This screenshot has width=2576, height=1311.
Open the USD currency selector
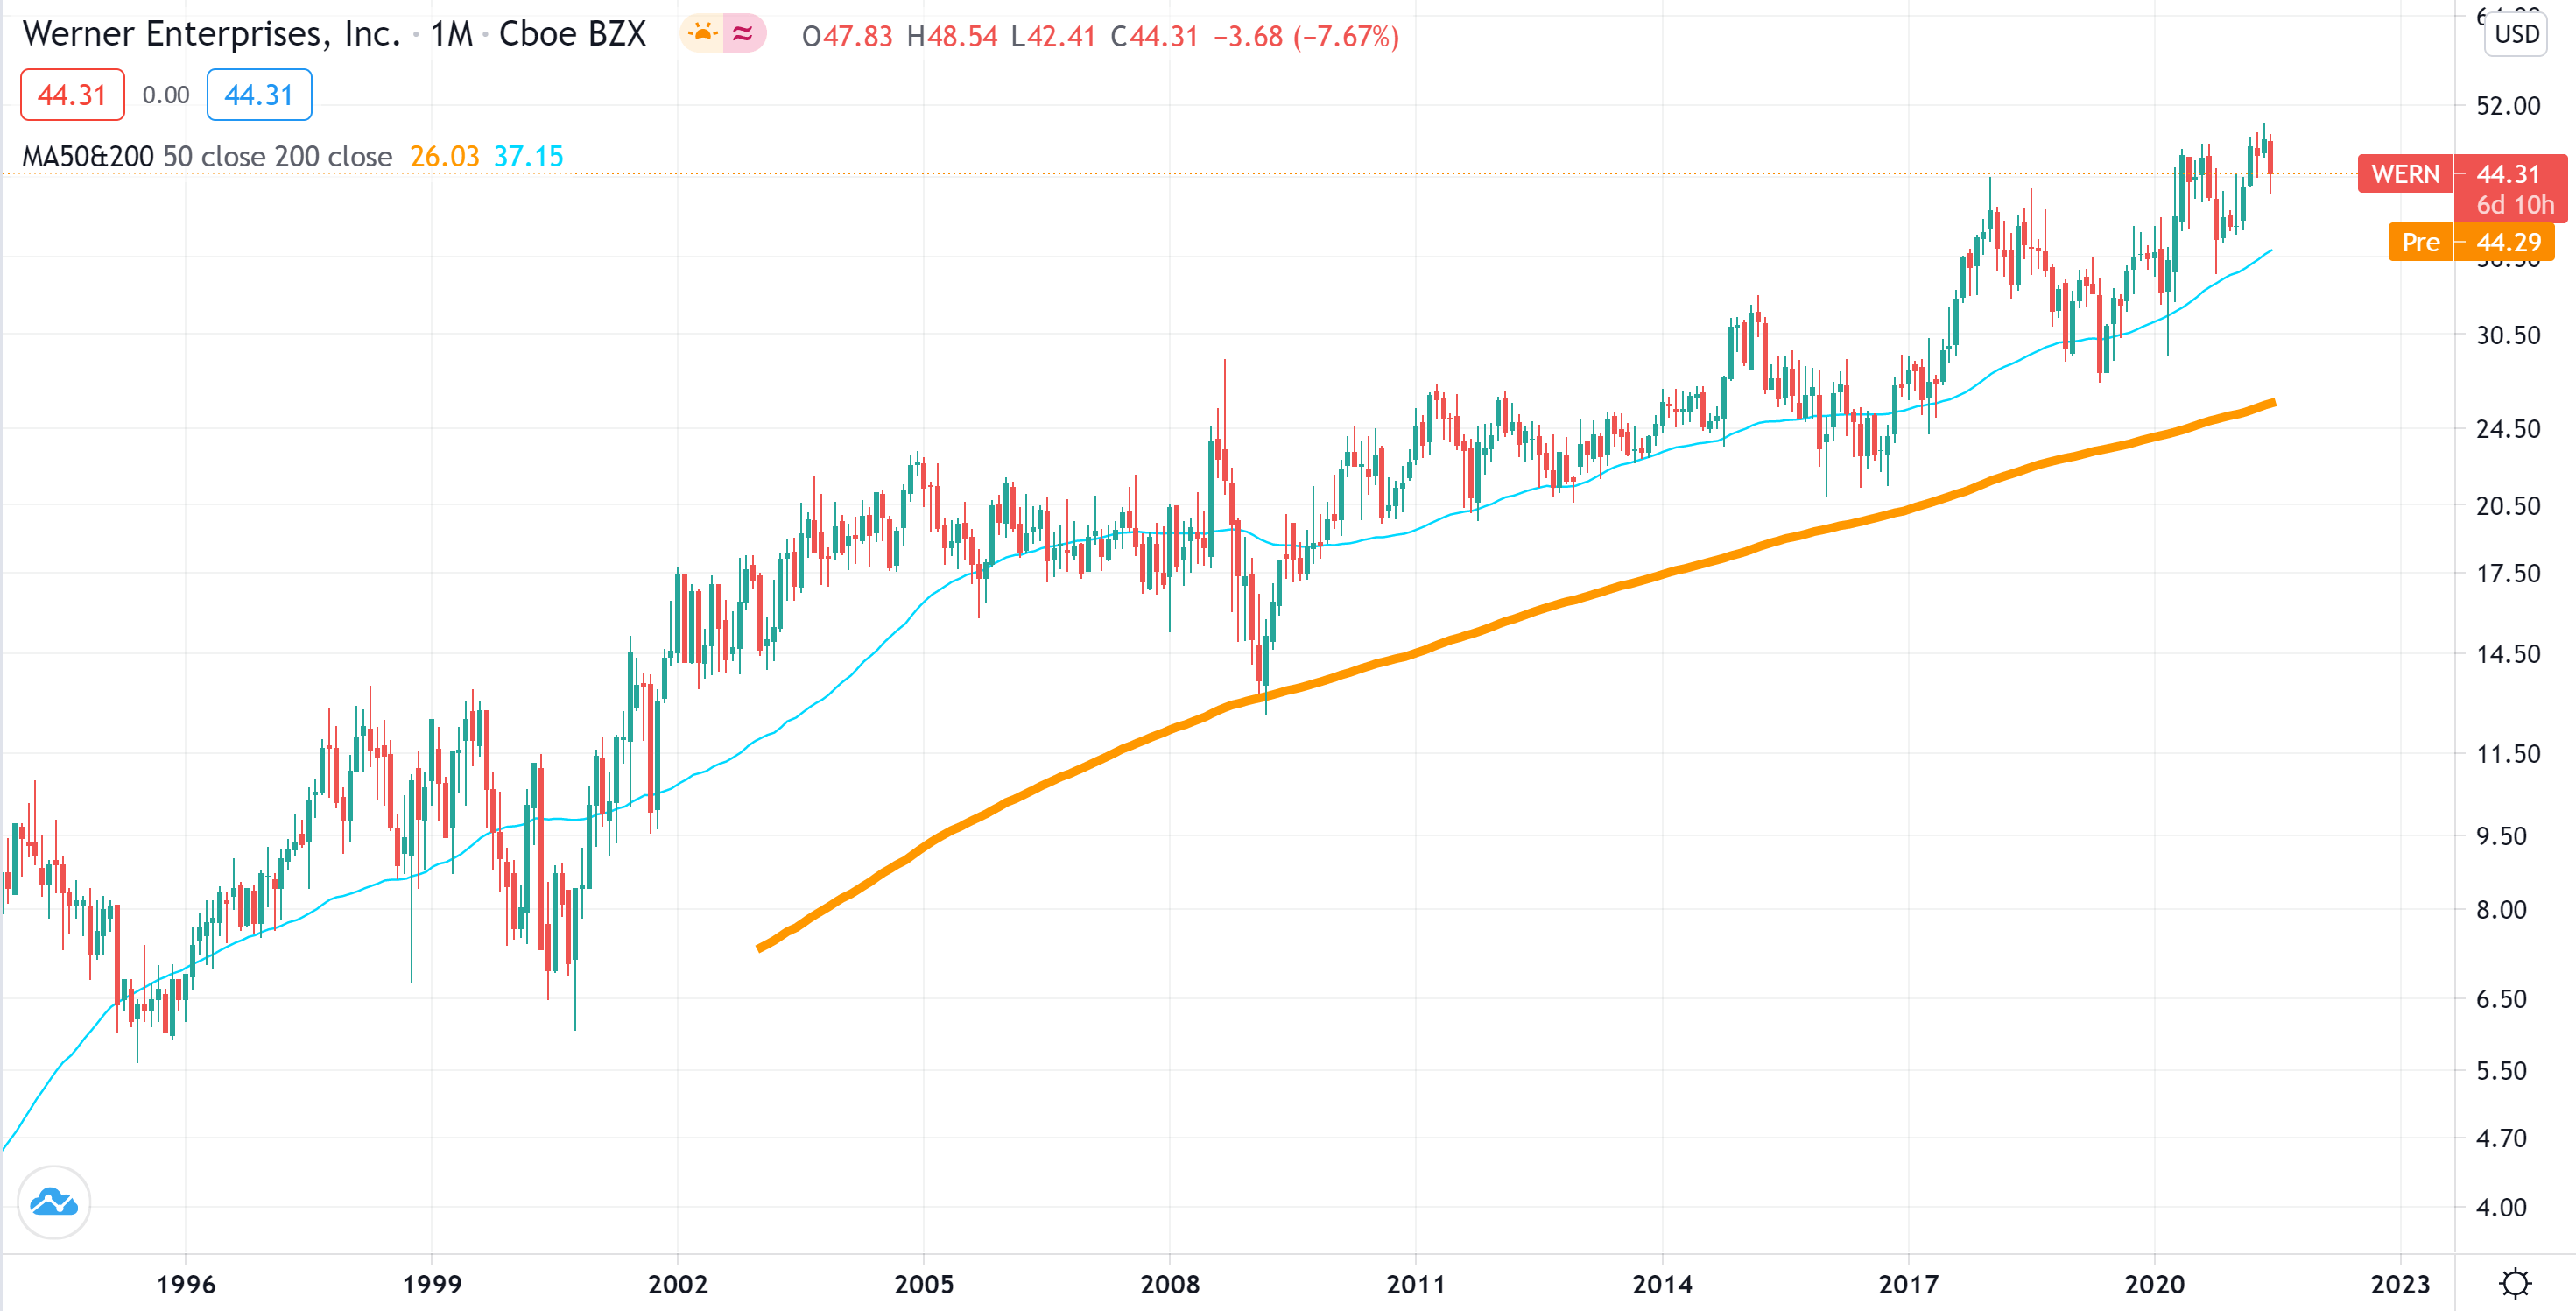pos(2516,34)
